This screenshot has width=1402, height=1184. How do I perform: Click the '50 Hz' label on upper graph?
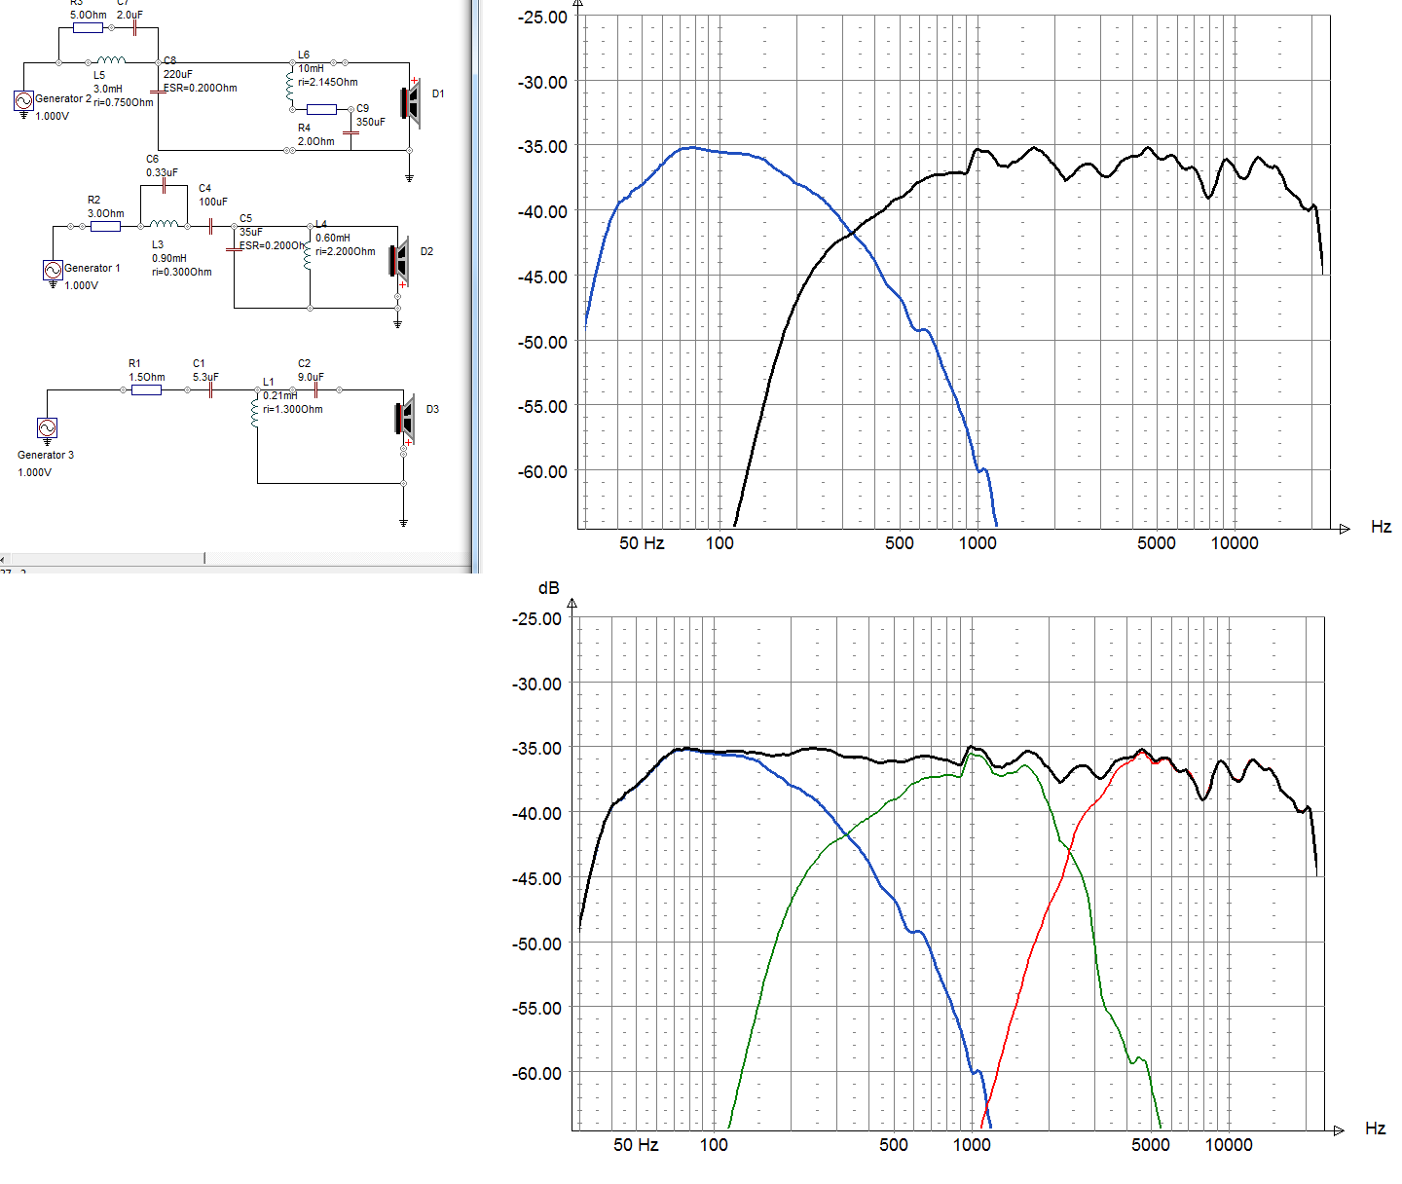click(642, 543)
